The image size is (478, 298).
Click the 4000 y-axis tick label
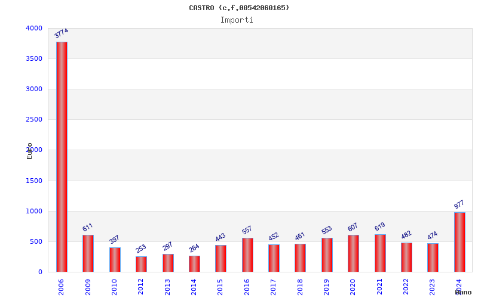click(34, 28)
